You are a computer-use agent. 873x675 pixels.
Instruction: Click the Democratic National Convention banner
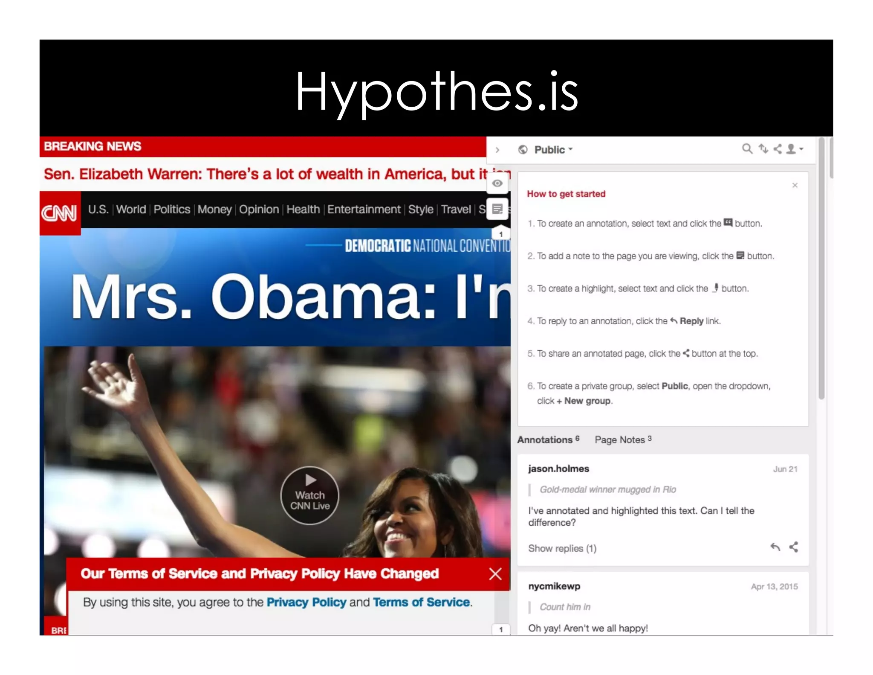(427, 246)
